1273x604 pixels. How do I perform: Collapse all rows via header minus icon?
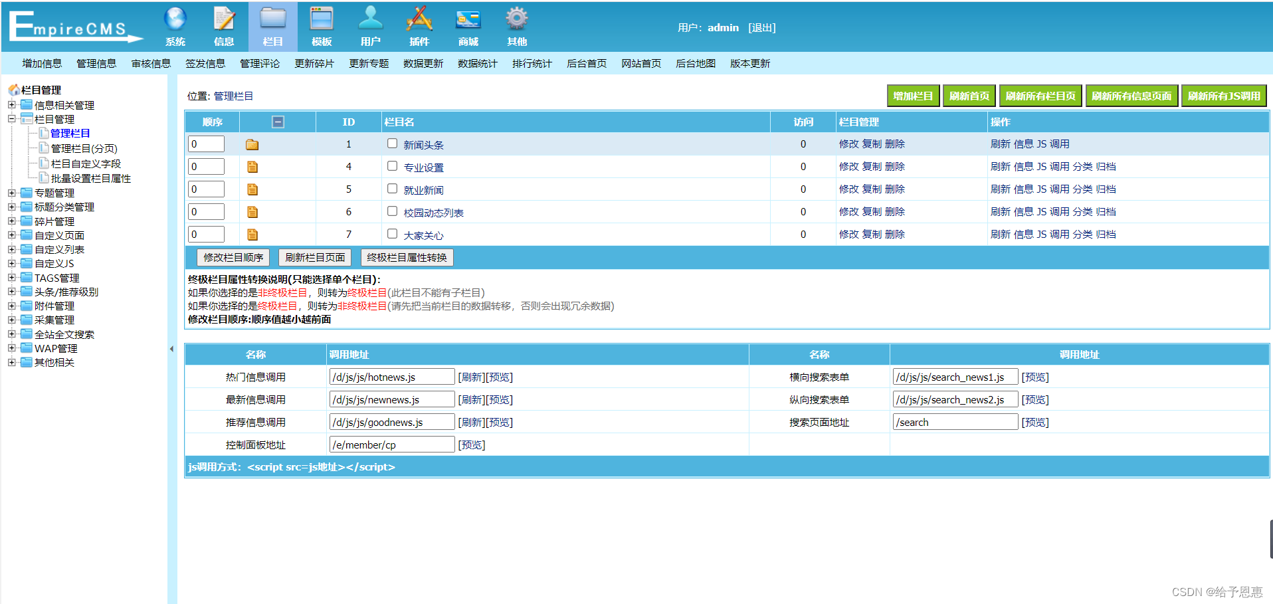point(278,122)
